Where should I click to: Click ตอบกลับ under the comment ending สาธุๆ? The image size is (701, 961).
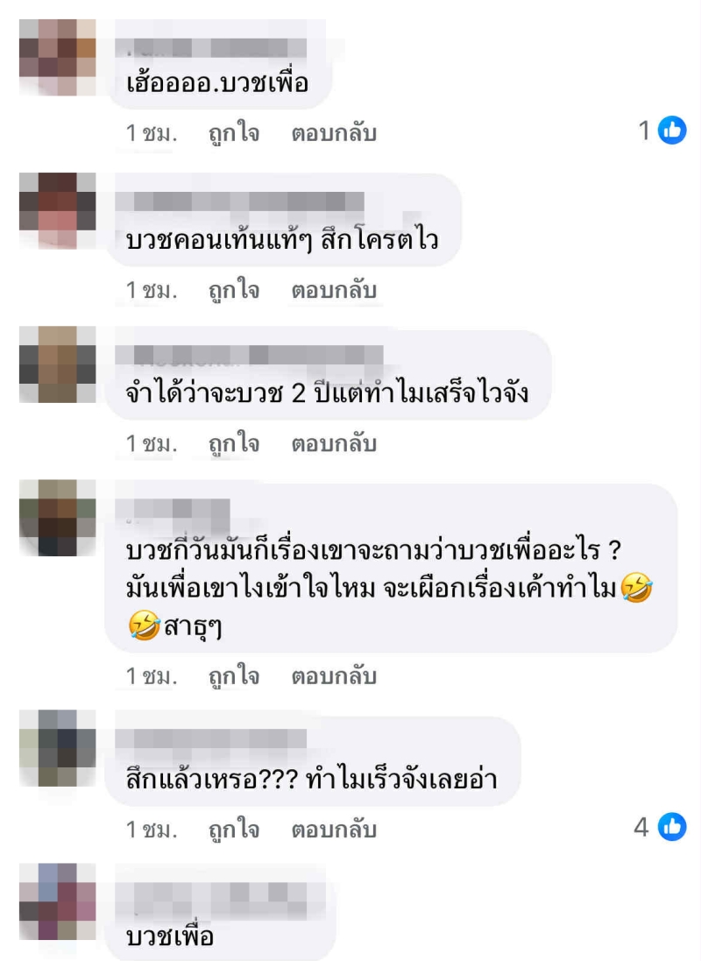(334, 676)
